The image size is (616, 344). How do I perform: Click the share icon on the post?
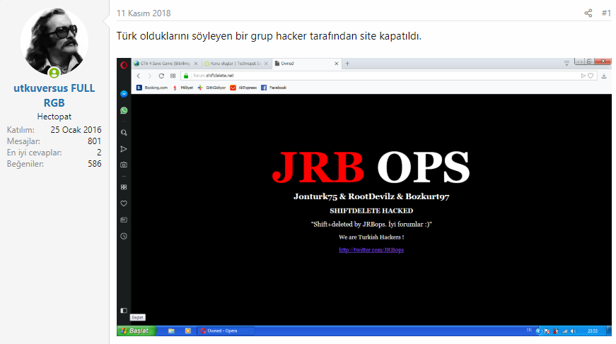tap(588, 13)
